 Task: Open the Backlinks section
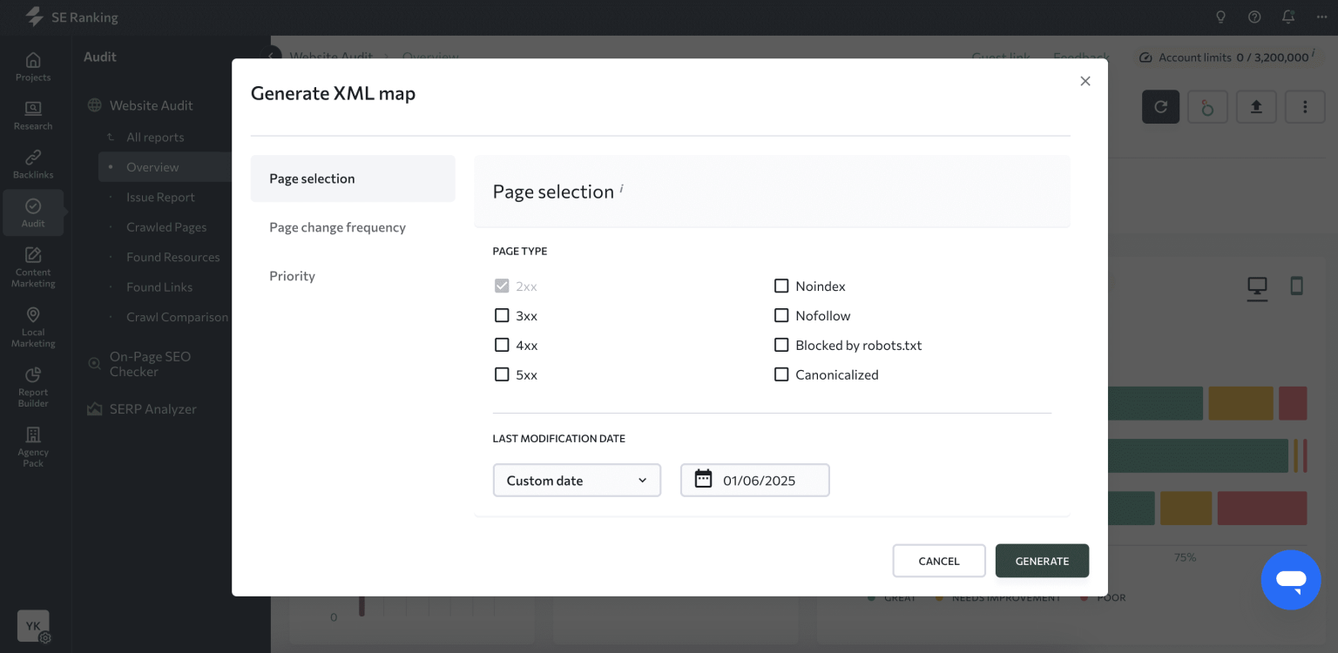click(32, 163)
